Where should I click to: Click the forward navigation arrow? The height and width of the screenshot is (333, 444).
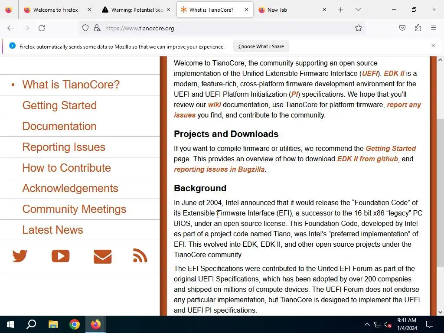26,28
